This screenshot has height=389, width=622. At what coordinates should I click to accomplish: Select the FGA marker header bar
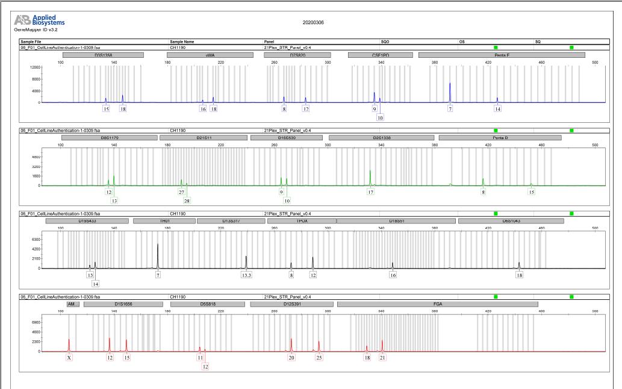(438, 304)
